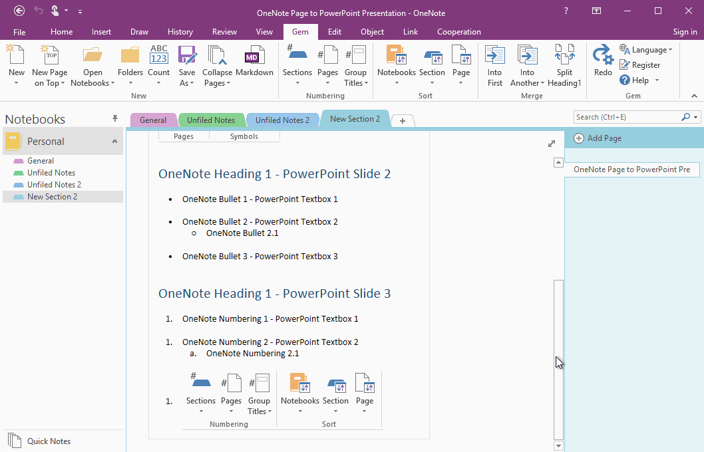Open the Markdown tool in the Gem ribbon
The image size is (704, 452).
254,63
